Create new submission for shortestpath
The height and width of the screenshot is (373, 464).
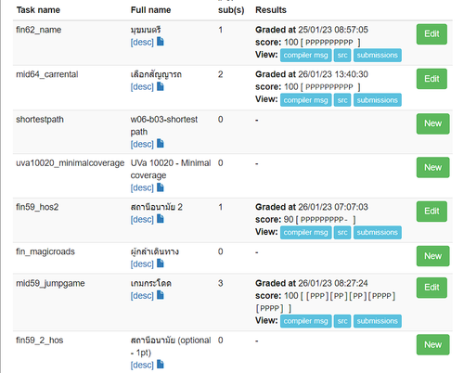pos(432,123)
